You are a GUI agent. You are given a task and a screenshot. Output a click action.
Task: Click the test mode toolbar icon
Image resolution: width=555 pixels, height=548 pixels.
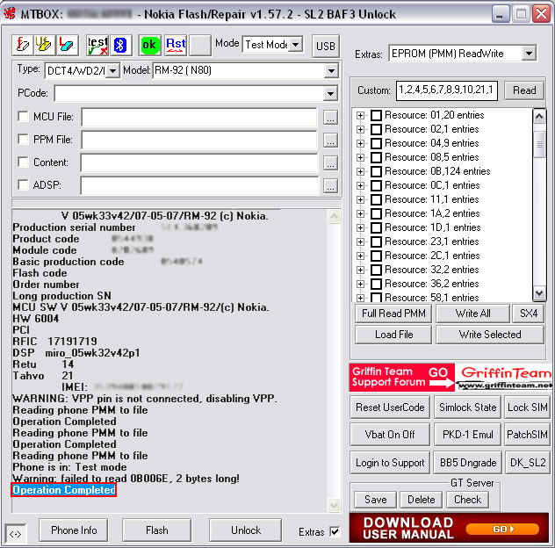tap(97, 46)
